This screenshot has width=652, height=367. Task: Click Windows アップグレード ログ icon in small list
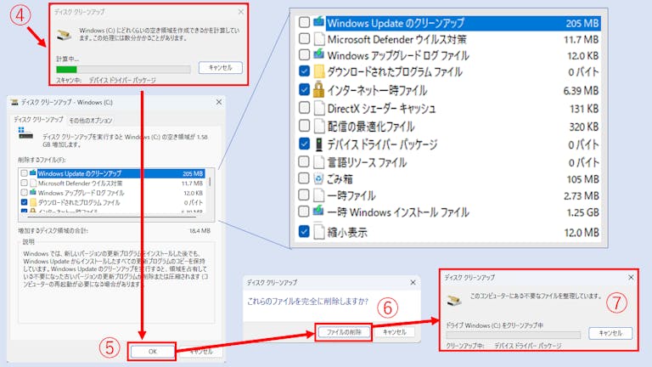[33, 192]
